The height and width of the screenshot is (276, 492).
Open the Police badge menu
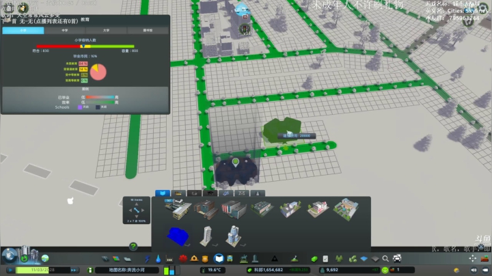pos(205,259)
